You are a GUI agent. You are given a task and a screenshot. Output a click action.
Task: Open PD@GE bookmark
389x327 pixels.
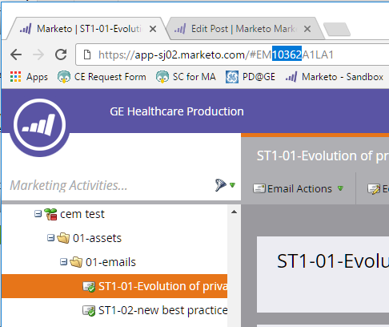pyautogui.click(x=251, y=77)
